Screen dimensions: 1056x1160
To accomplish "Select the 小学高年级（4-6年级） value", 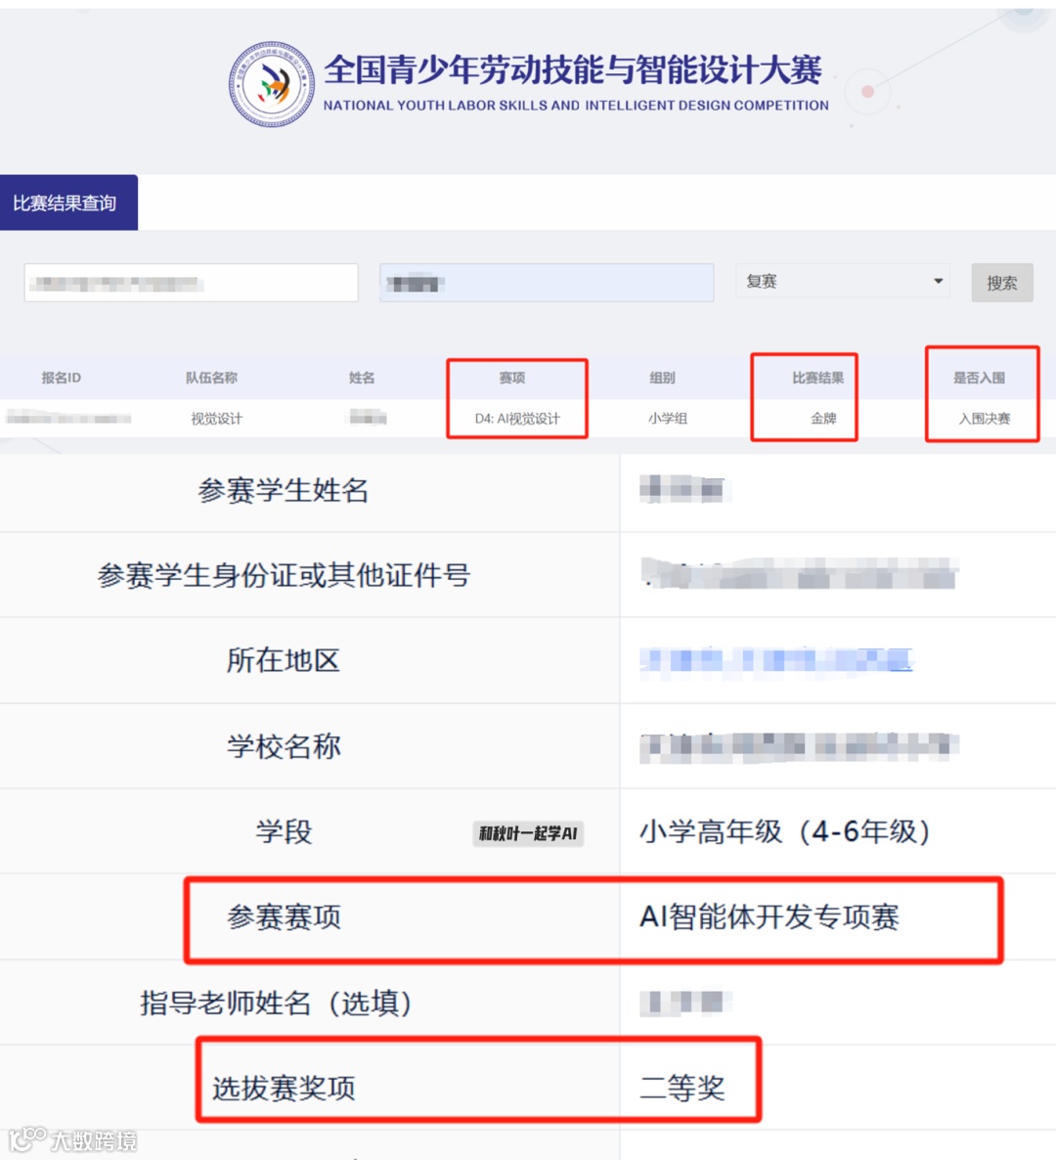I will pyautogui.click(x=784, y=831).
